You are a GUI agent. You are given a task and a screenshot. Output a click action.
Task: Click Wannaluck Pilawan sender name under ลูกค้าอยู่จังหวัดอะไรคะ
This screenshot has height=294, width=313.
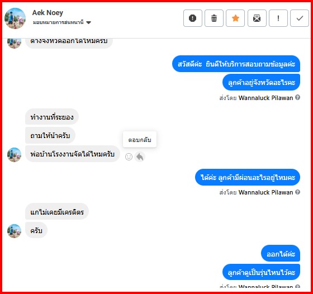pyautogui.click(x=265, y=98)
